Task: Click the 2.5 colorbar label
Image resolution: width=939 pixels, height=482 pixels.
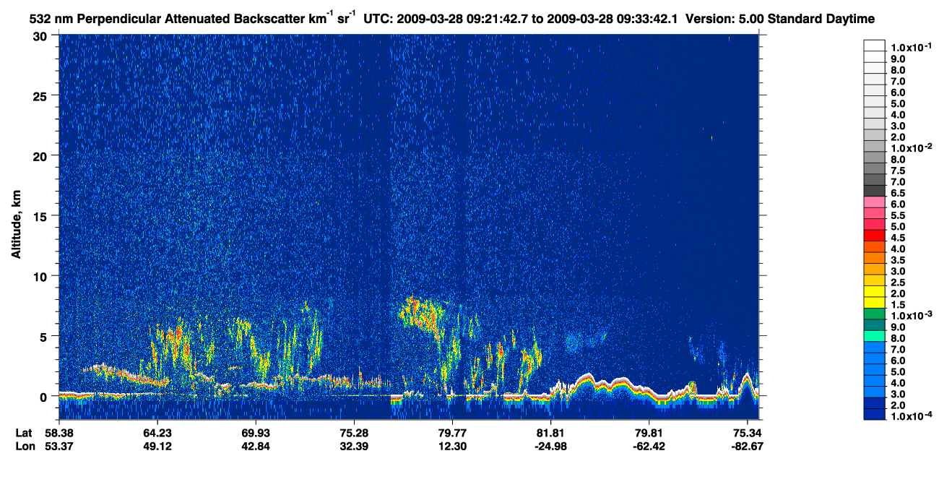Action: click(898, 283)
